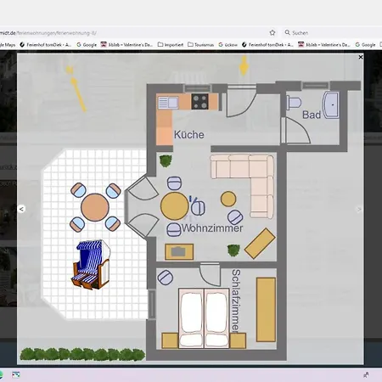The image size is (382, 382).
Task: Open the JibJab bookmark near the right end
Action: tap(324, 45)
